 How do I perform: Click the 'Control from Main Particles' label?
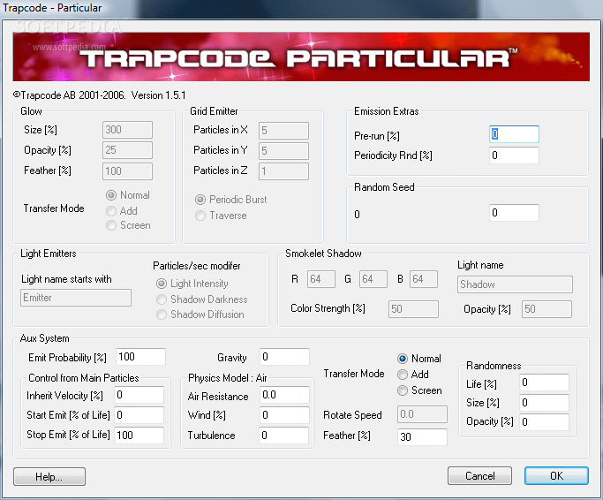84,378
